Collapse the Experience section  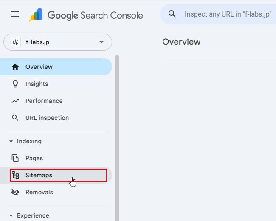click(11, 215)
